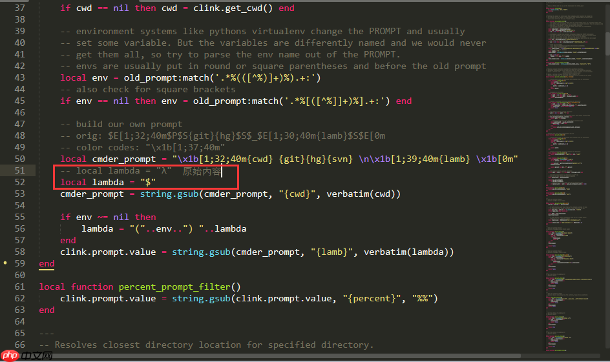Click the "{git}{hg}{svn}" string on line 50

click(x=316, y=159)
